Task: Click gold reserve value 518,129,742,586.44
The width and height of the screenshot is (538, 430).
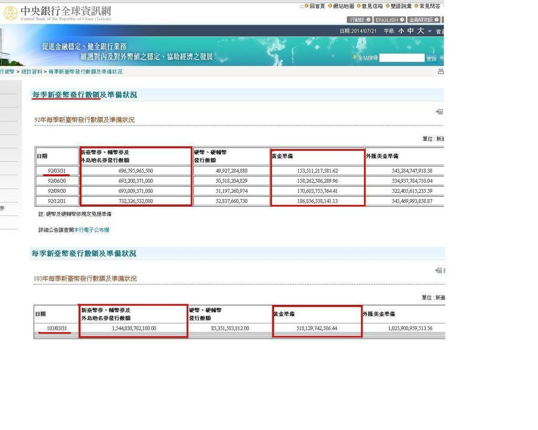Action: tap(317, 328)
